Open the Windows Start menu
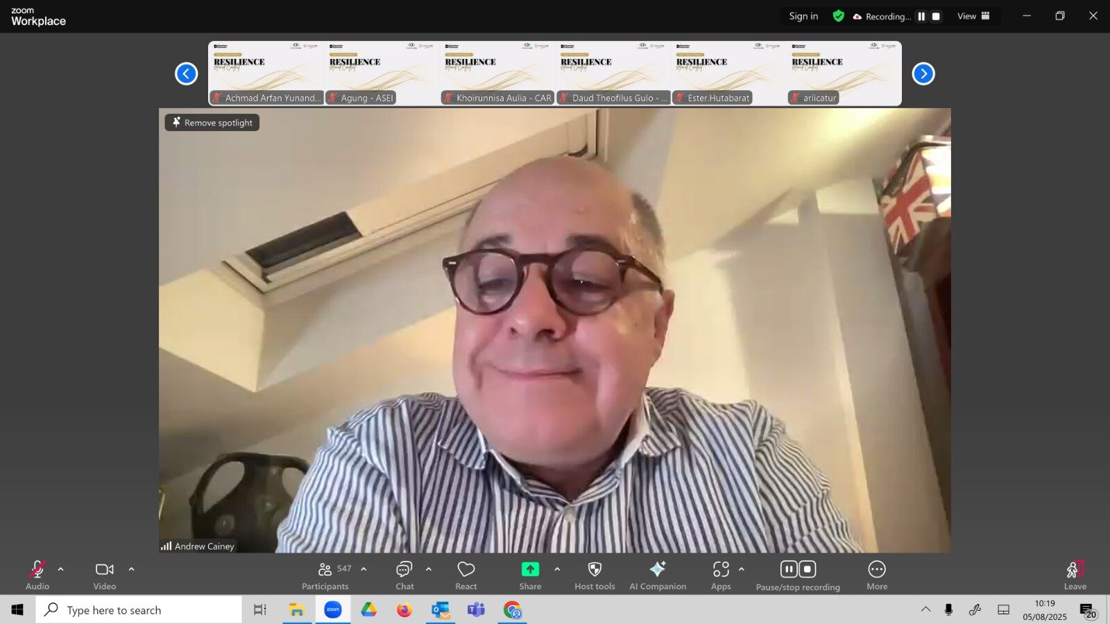Image resolution: width=1110 pixels, height=624 pixels. 17,610
